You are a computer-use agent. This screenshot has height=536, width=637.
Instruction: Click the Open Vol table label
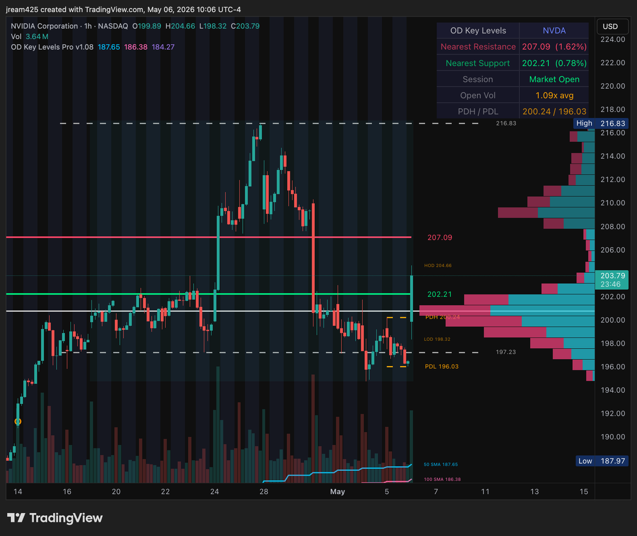[478, 96]
